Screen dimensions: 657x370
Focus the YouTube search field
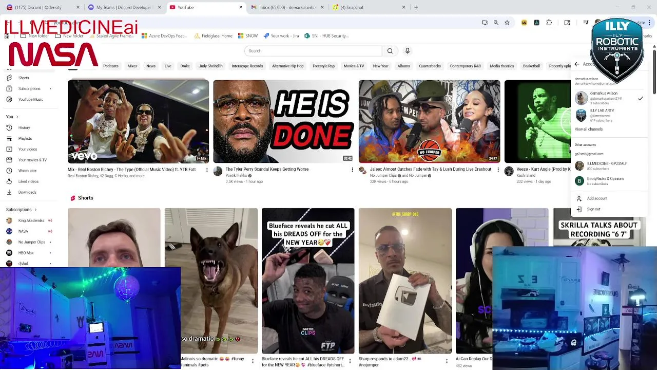[x=314, y=51]
